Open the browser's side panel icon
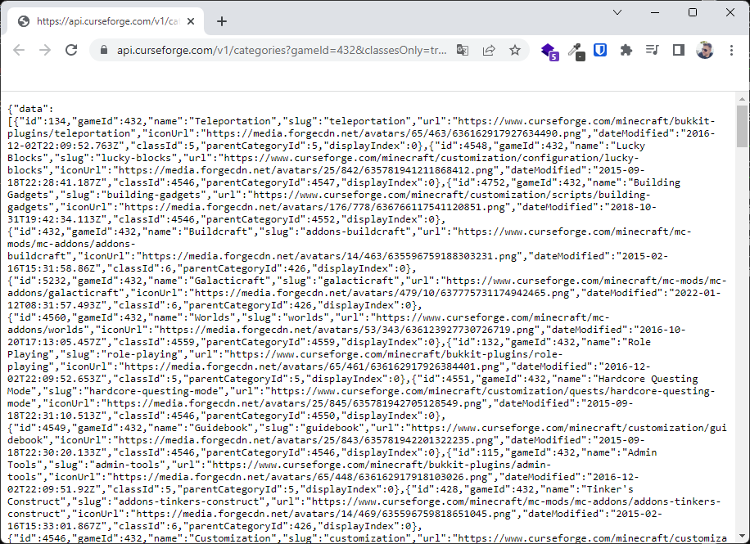Screen dimensions: 750x544 (x=678, y=50)
